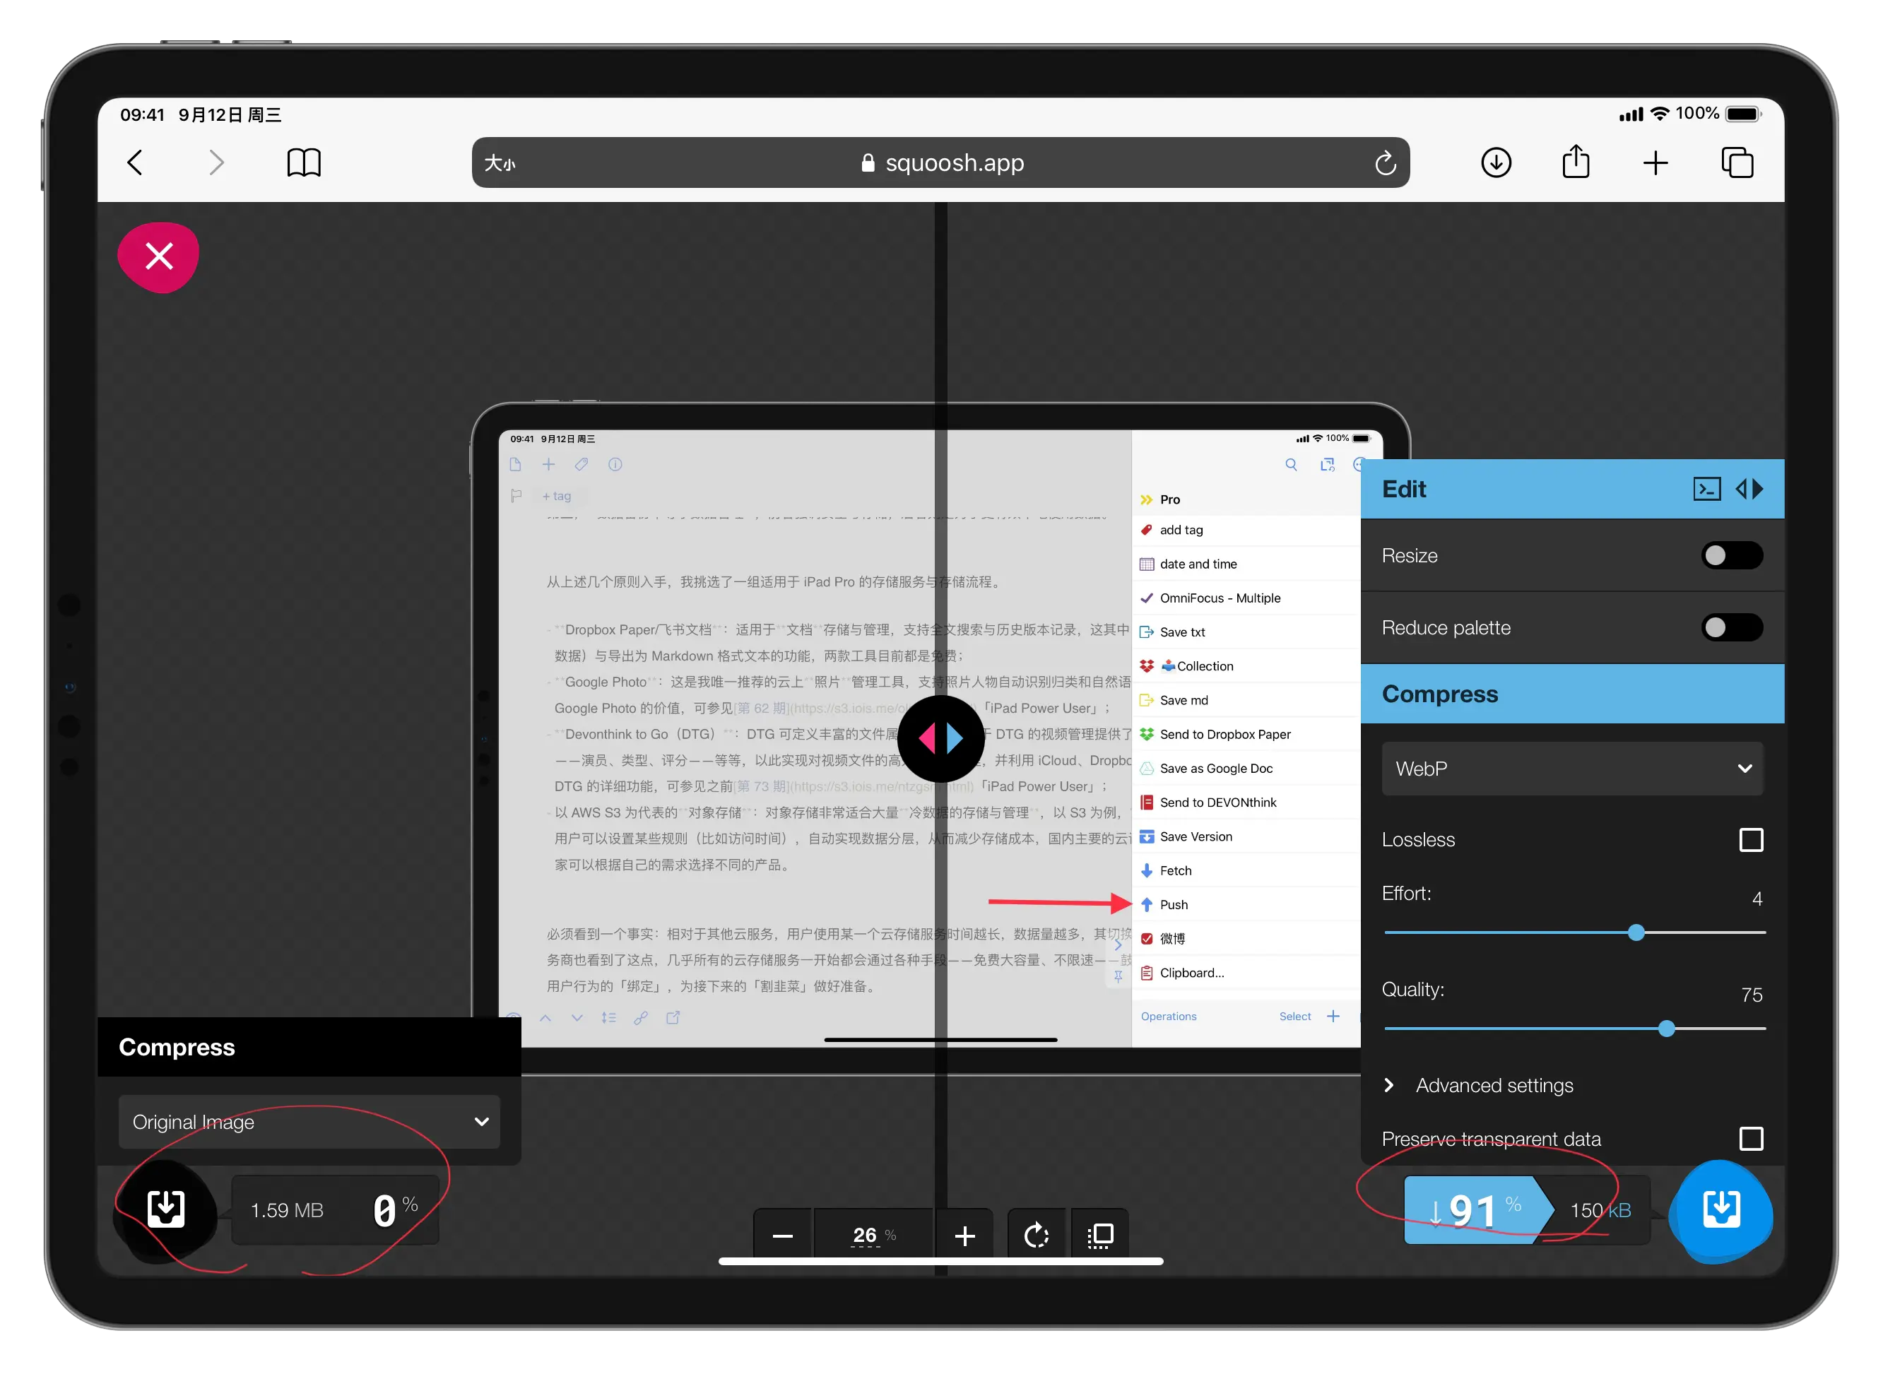Edit the Effort value 4

pos(1757,899)
